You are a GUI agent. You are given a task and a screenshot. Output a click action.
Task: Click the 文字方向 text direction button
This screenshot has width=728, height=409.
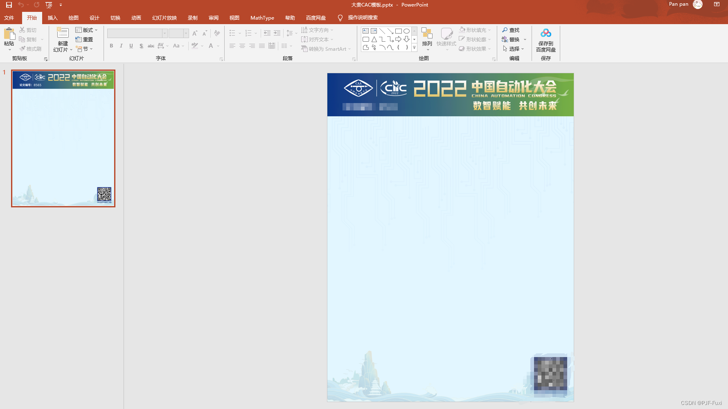coord(315,30)
